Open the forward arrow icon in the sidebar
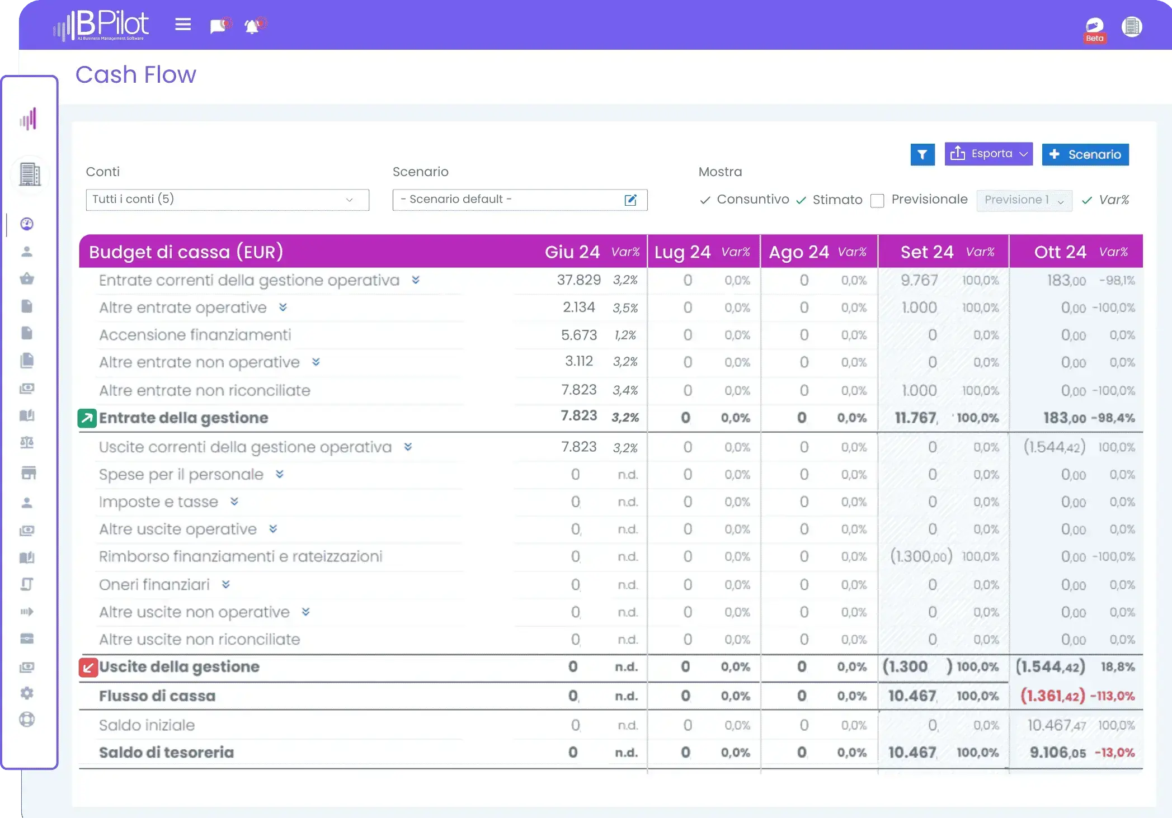 27,612
